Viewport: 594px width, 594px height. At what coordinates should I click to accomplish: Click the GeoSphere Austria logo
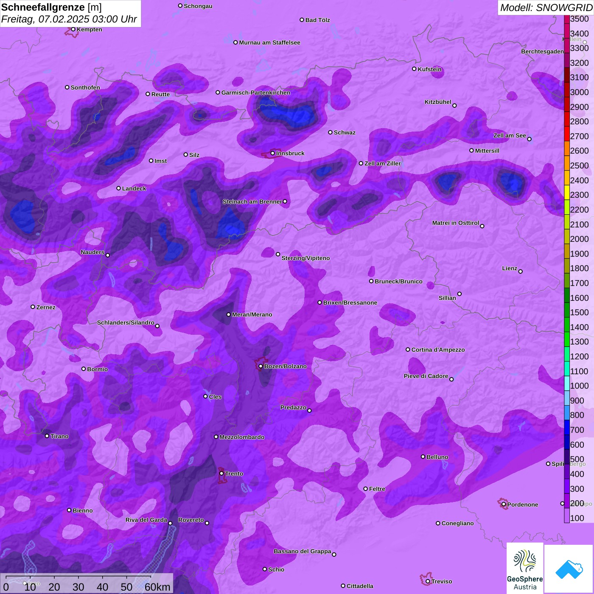click(525, 569)
